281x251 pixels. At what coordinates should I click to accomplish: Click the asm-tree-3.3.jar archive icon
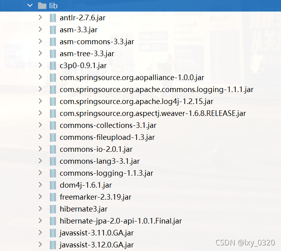53,54
